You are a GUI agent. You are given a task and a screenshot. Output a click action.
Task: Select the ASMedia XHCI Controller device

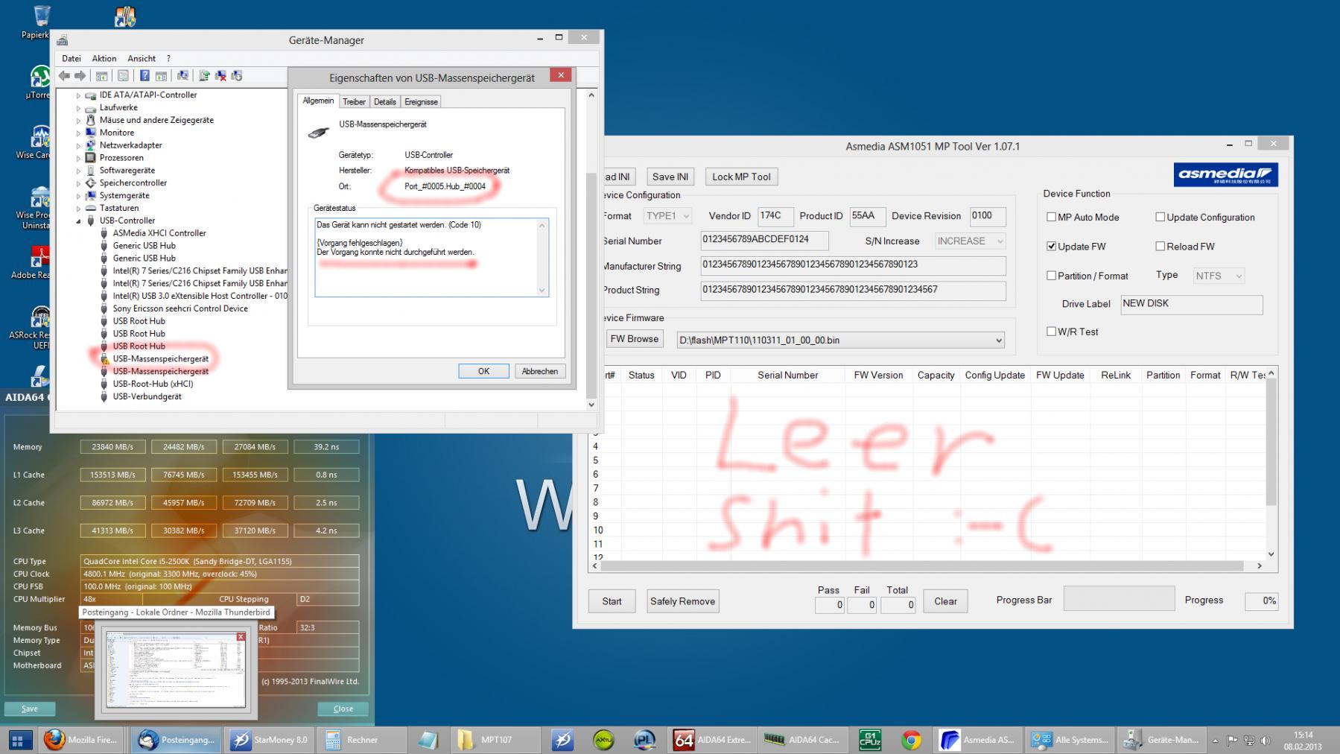pyautogui.click(x=159, y=233)
